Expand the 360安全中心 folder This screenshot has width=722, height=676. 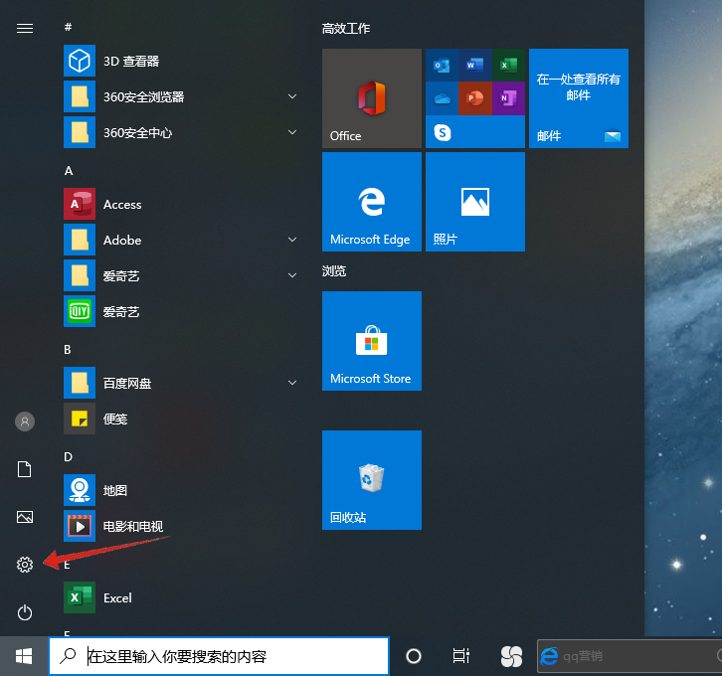click(x=292, y=132)
